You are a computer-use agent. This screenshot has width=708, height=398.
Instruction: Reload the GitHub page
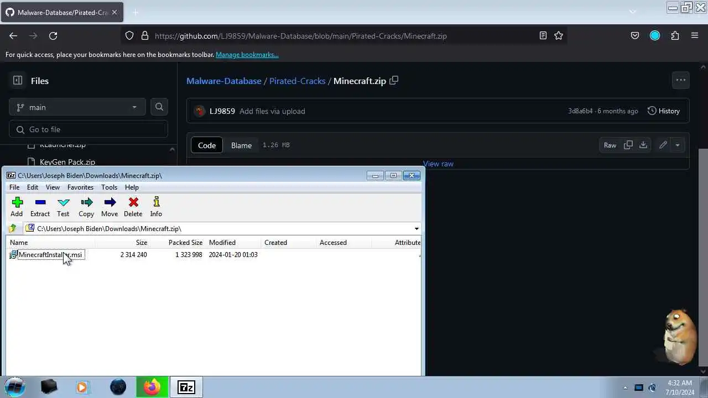53,36
